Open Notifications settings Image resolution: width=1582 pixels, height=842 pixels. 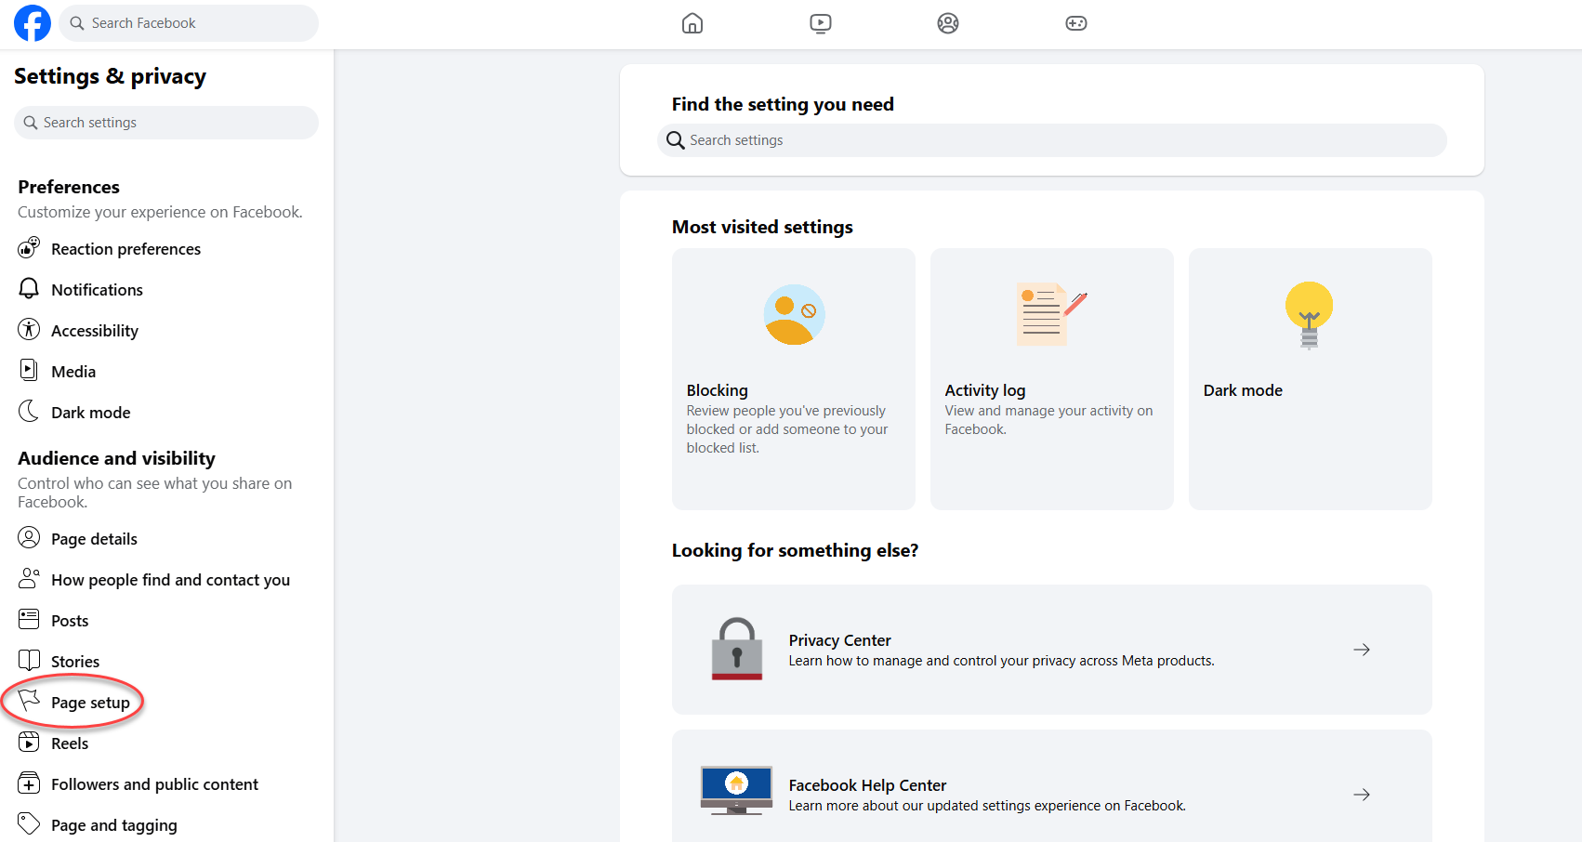point(97,290)
